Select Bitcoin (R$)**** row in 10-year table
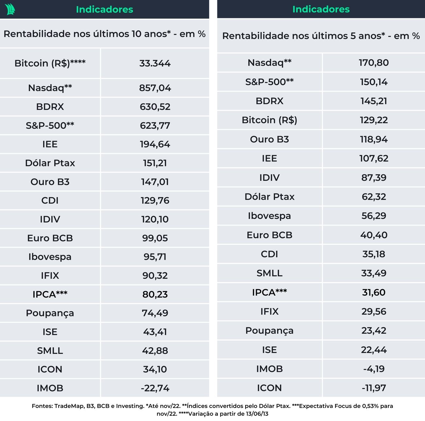The width and height of the screenshot is (425, 421). tap(50, 63)
